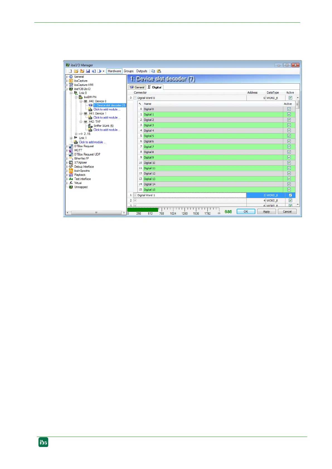332x469 pixels.
Task: Collapse the X41: Device 1 node
Action: [x=81, y=113]
